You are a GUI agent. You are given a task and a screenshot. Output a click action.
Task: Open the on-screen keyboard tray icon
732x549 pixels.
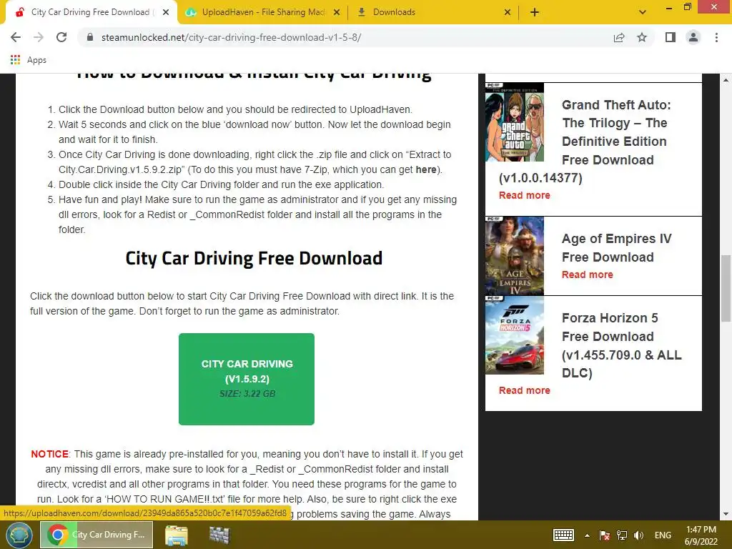tap(563, 535)
